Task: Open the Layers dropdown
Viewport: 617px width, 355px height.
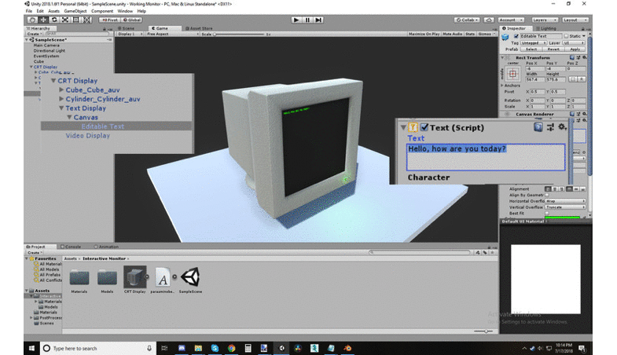Action: point(545,20)
